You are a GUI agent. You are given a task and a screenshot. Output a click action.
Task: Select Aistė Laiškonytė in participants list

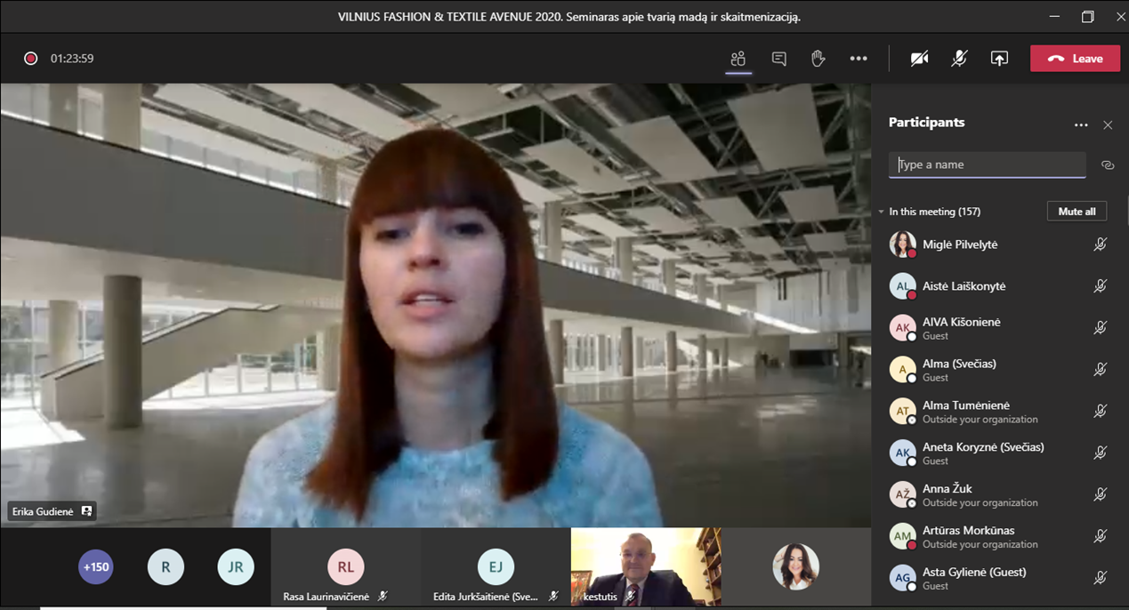964,286
